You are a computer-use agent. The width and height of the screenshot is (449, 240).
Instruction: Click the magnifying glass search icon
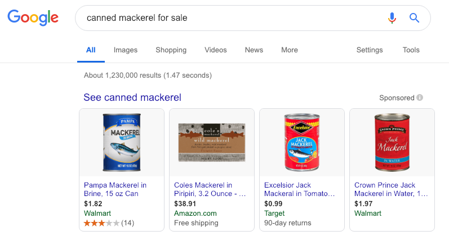point(415,18)
